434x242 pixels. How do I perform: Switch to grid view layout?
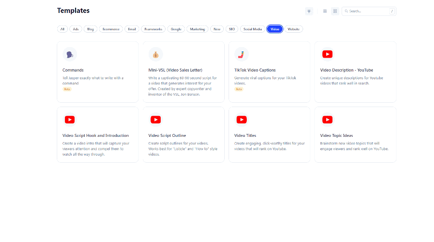pyautogui.click(x=335, y=11)
